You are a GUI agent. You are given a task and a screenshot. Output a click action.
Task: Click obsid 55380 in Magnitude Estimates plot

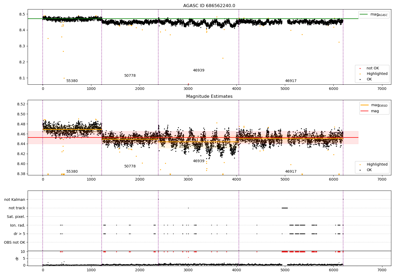pyautogui.click(x=72, y=172)
